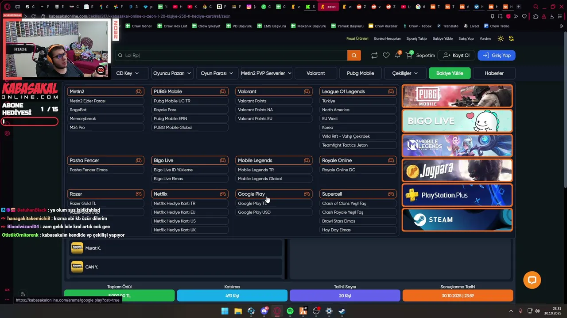This screenshot has height=318, width=567.
Task: Click the green Bakiye Yükle nav button
Action: click(450, 73)
